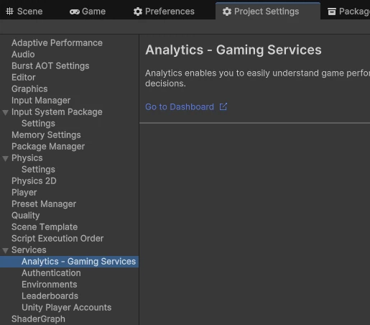The height and width of the screenshot is (325, 370).
Task: Click the Project Settings gear icon
Action: pos(226,12)
